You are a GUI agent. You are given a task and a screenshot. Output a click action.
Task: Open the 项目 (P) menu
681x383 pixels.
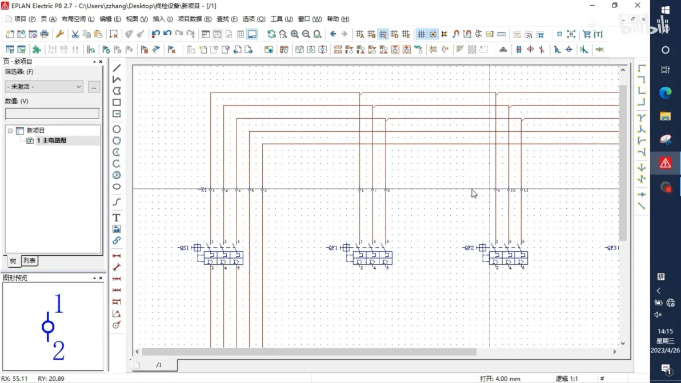coord(25,19)
